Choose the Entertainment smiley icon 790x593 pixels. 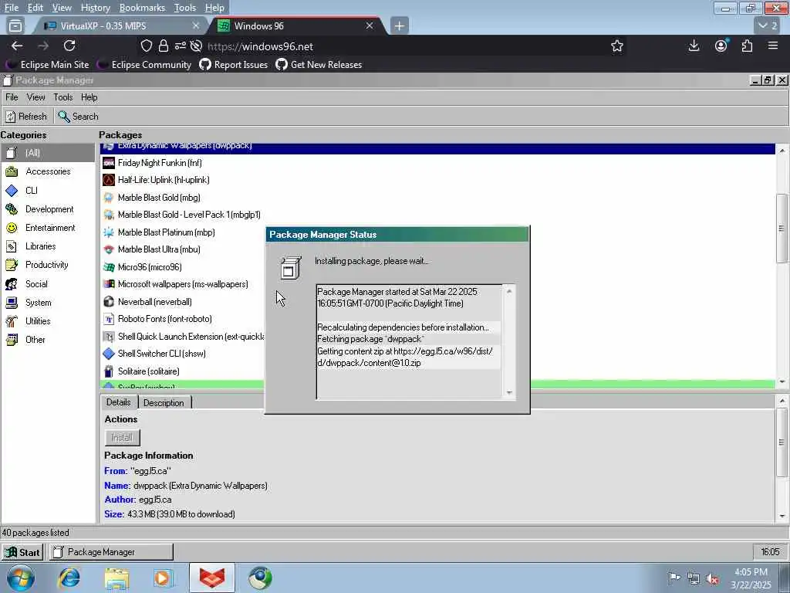click(12, 228)
